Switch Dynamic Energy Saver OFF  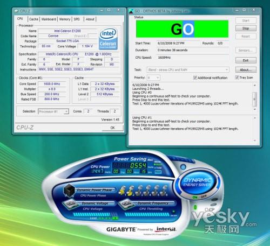[x=204, y=196]
